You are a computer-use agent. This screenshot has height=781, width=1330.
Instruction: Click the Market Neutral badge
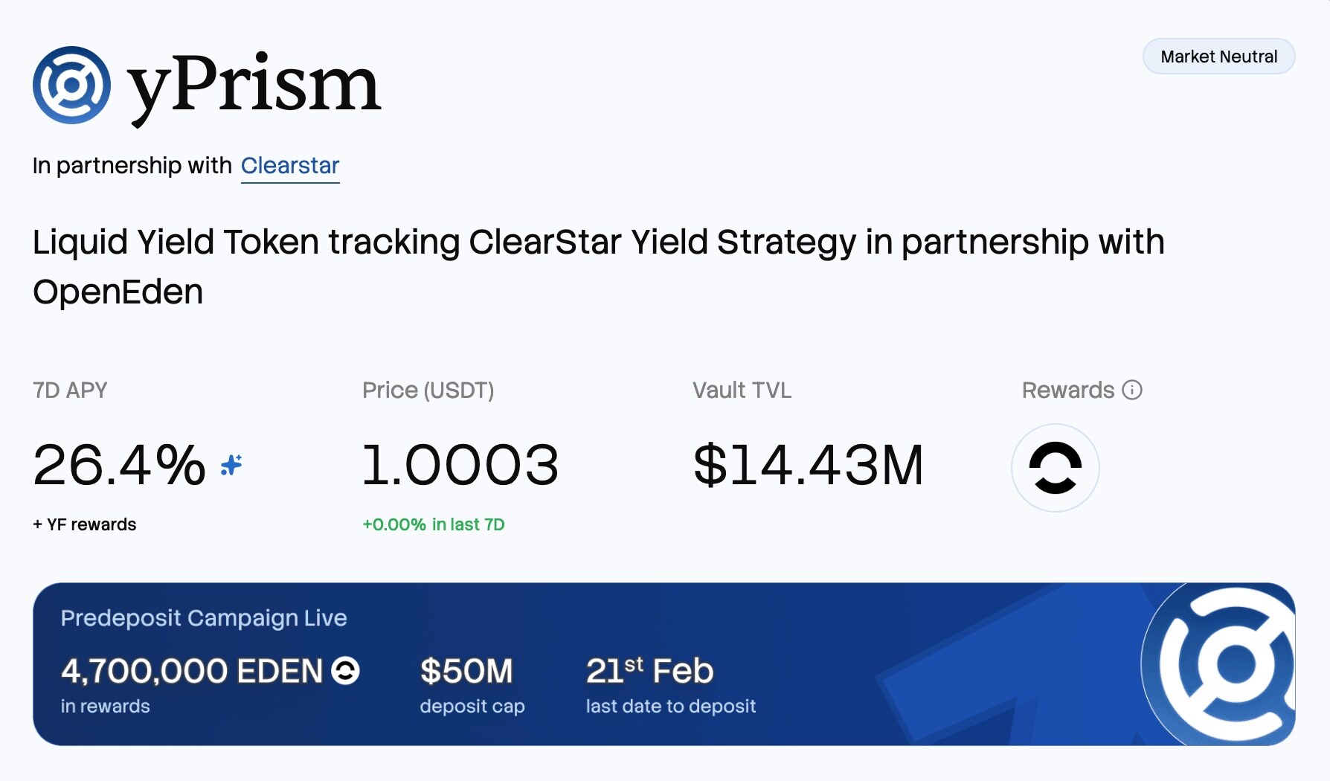click(1218, 56)
